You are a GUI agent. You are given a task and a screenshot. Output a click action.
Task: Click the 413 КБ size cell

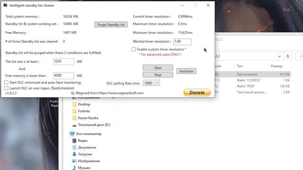[285, 74]
